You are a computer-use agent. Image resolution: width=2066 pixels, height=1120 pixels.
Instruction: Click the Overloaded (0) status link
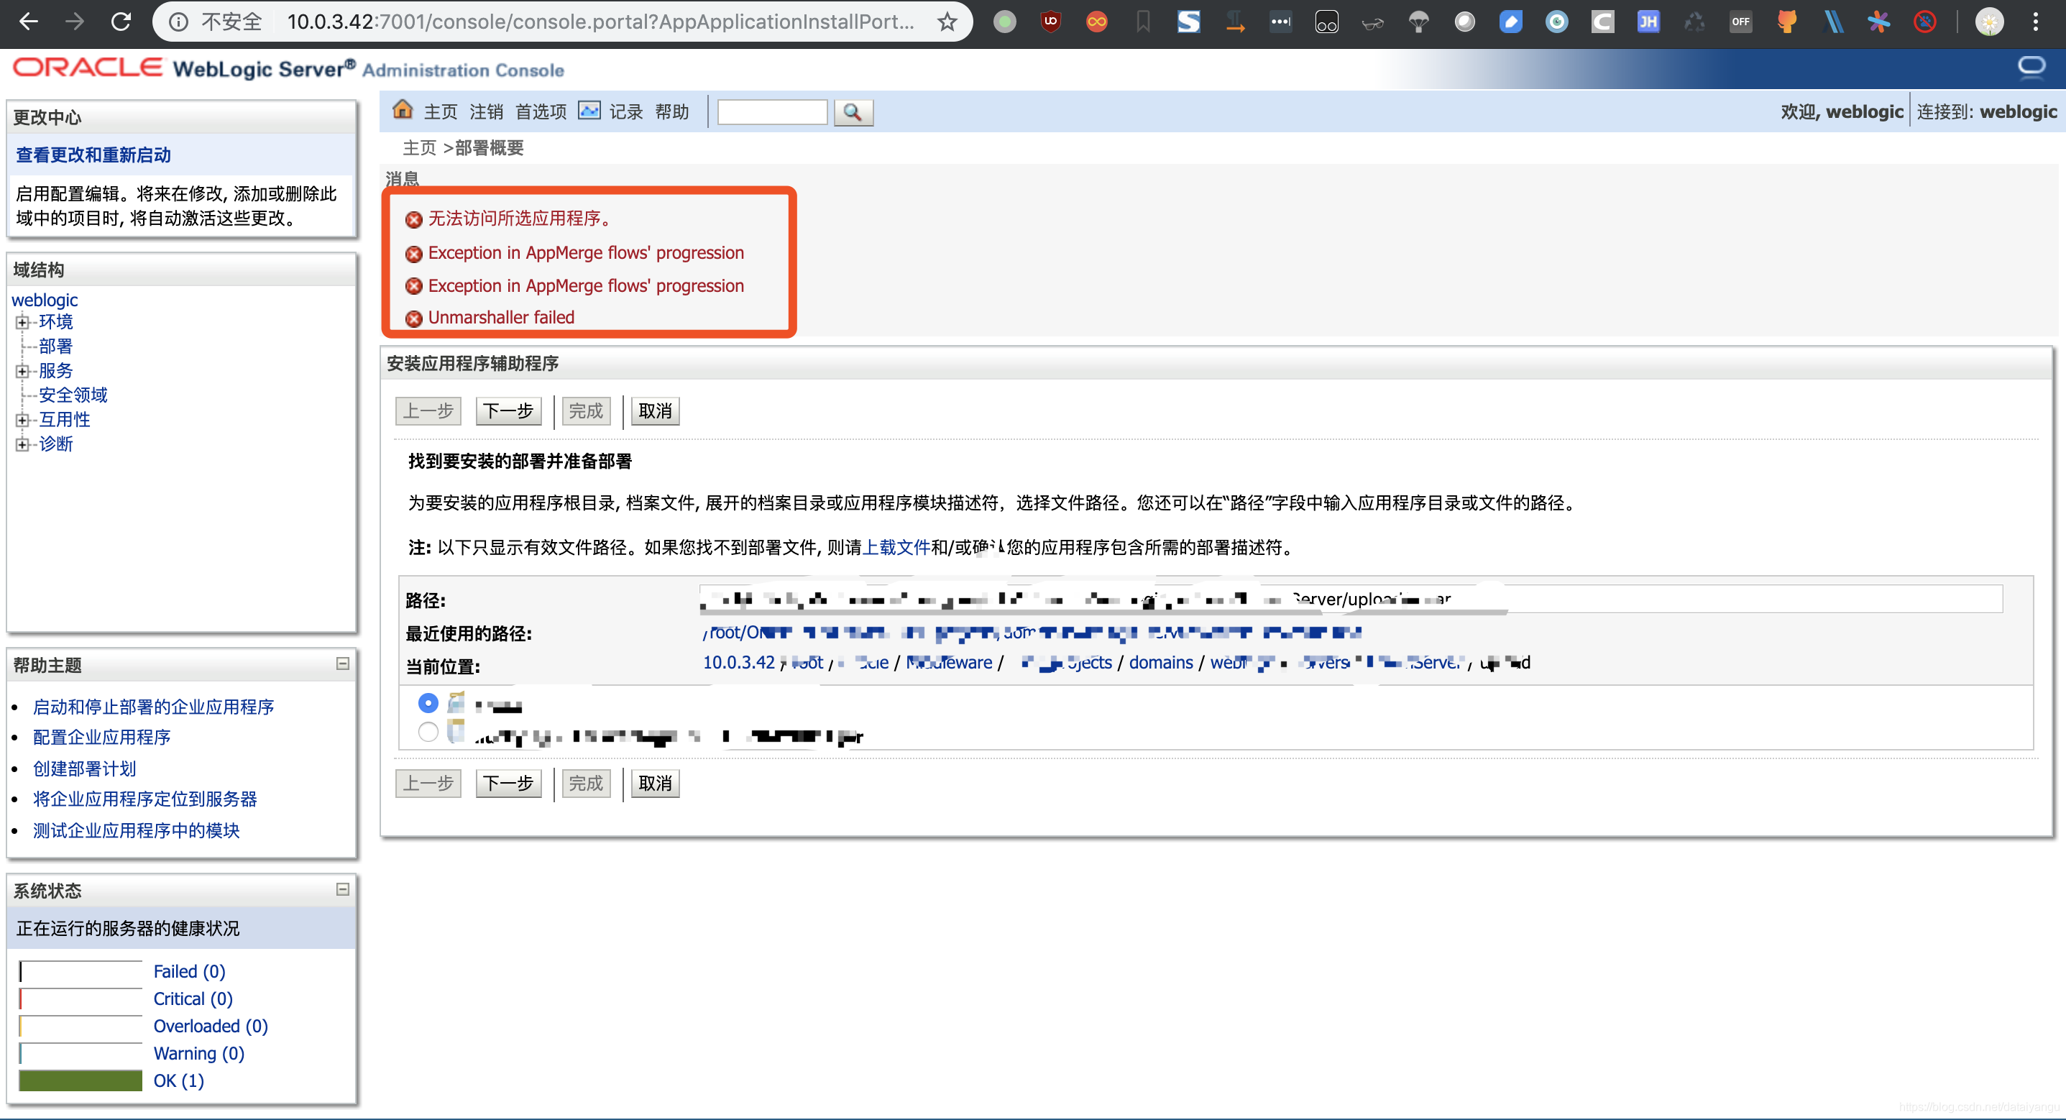(211, 1026)
